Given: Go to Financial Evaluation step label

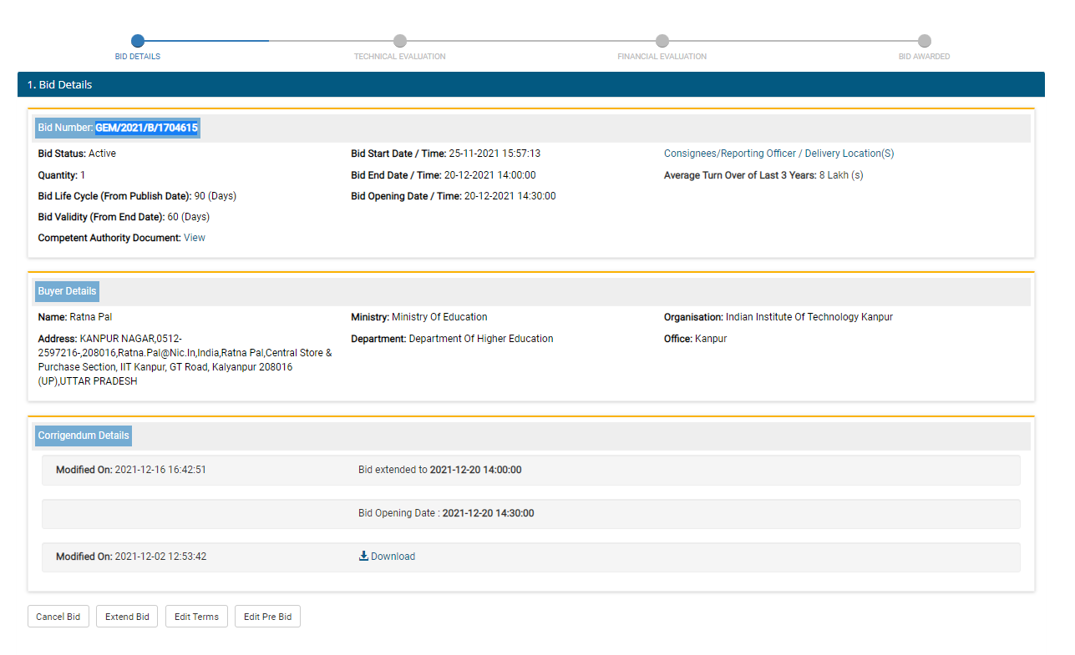Looking at the screenshot, I should tap(662, 57).
